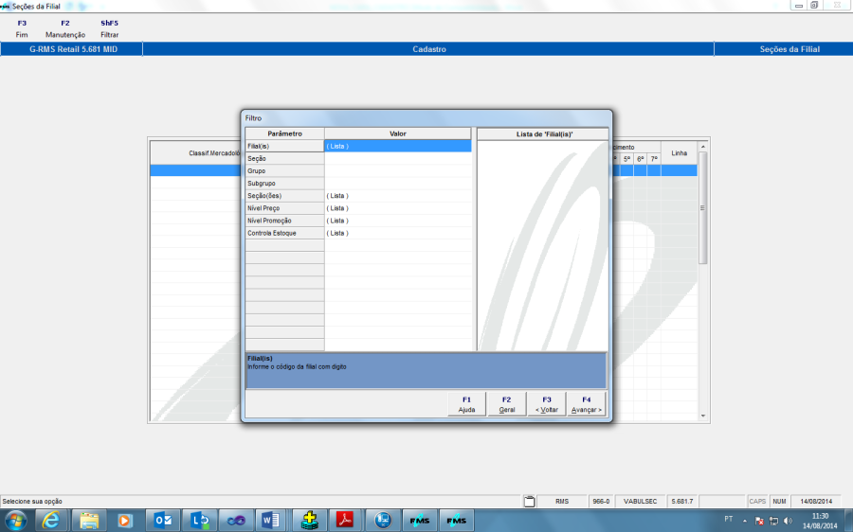
Task: Select the Subgrupo parameter row
Action: tap(284, 184)
